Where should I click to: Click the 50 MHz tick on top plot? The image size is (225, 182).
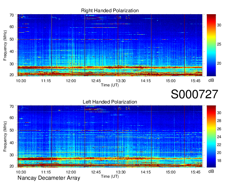[x=12, y=39]
